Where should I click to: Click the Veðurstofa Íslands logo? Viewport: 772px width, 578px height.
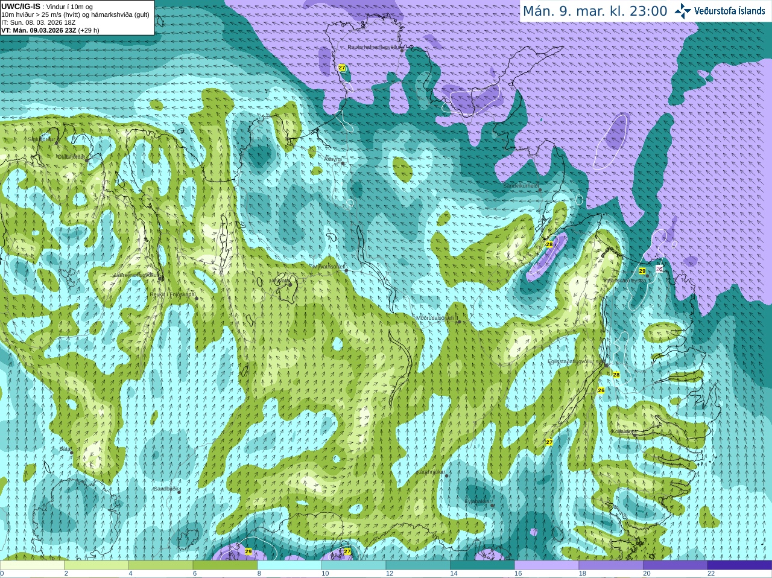[720, 11]
